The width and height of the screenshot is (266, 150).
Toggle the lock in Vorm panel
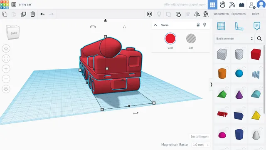point(198,25)
